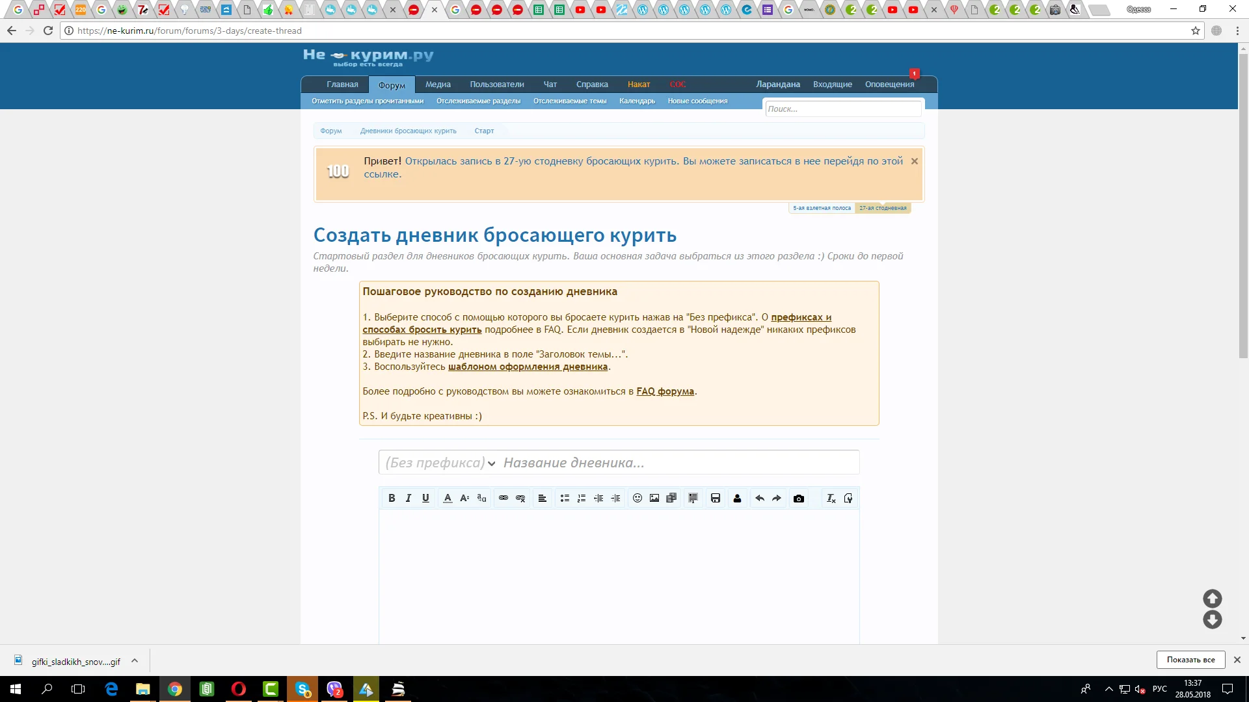Viewport: 1249px width, 702px height.
Task: Open the smilies picker
Action: [x=638, y=499]
